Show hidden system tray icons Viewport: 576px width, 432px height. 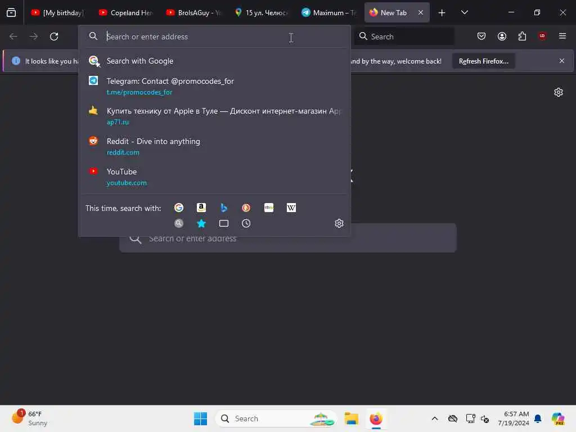[x=435, y=418]
